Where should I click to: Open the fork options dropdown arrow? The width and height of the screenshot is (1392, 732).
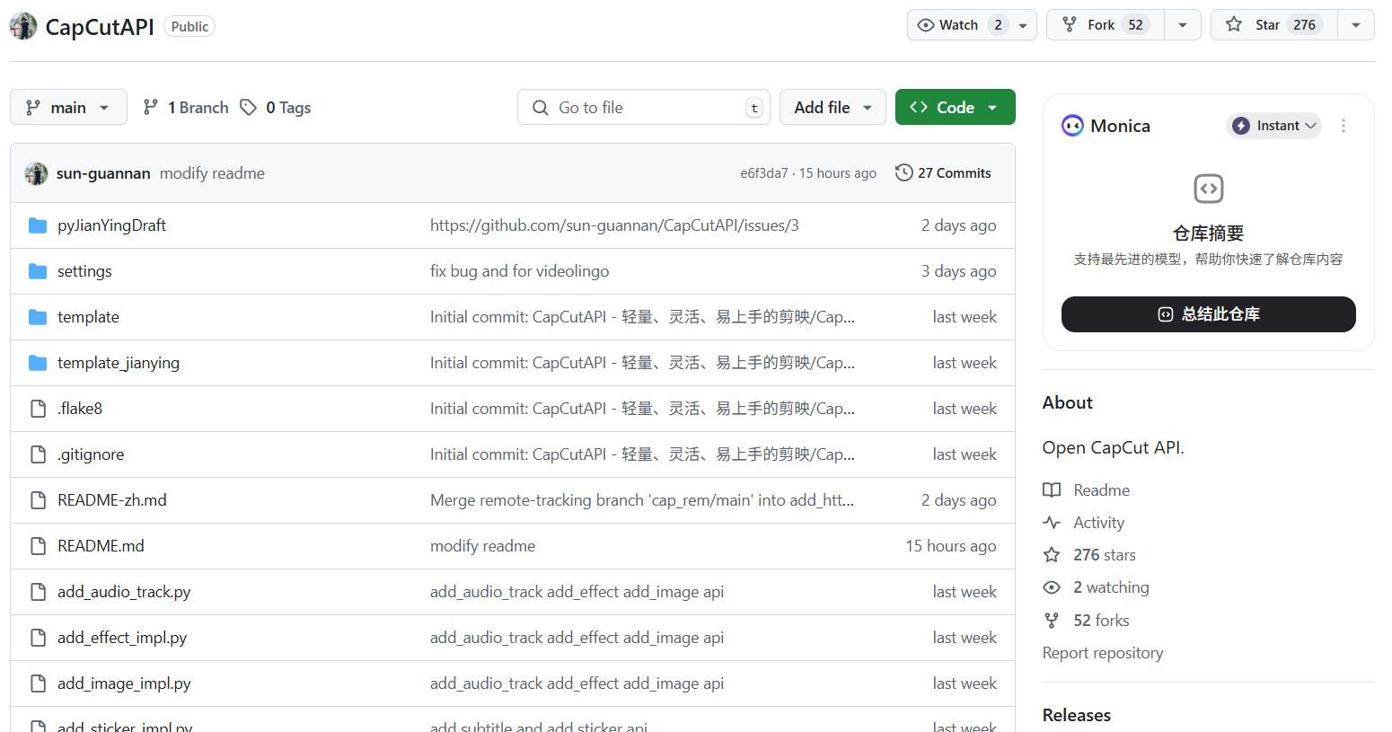(x=1183, y=25)
